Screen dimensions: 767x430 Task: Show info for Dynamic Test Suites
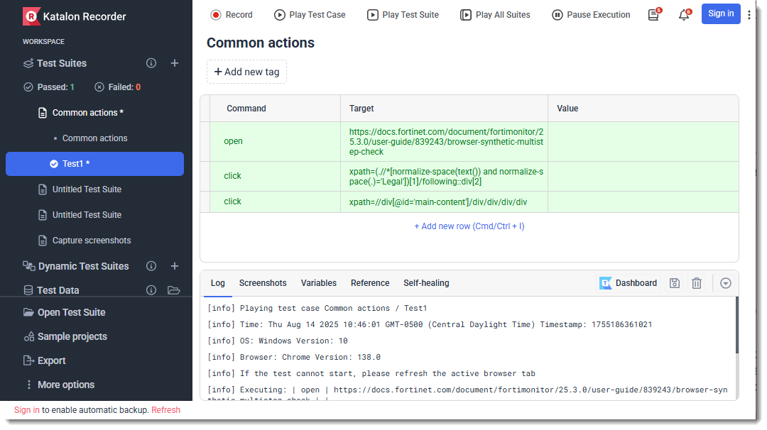[x=151, y=266]
